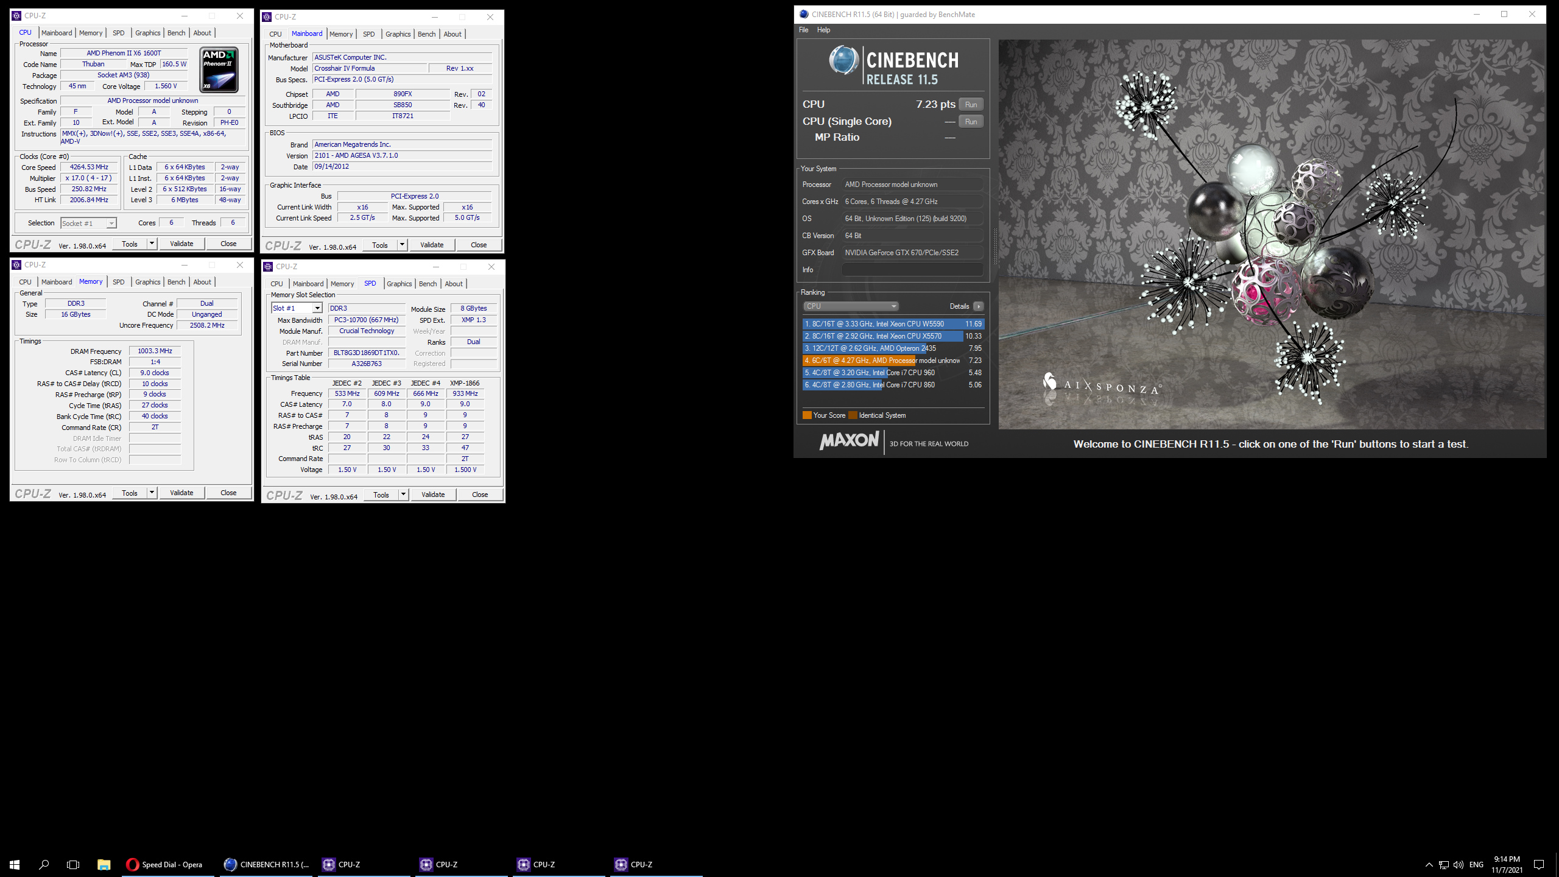Screen dimensions: 1559x877
Task: Open Task View on taskbar
Action: pos(73,864)
